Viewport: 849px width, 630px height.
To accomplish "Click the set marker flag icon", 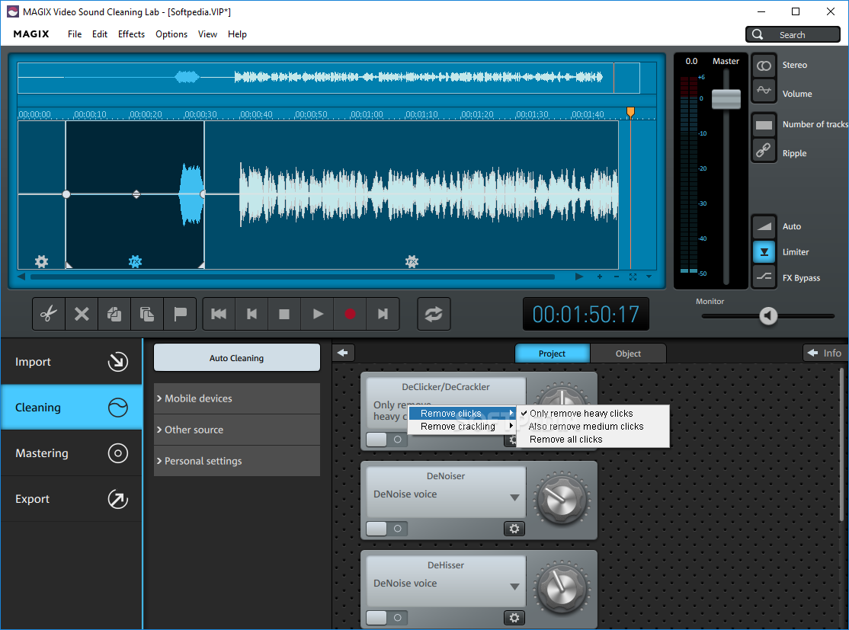I will [x=181, y=314].
